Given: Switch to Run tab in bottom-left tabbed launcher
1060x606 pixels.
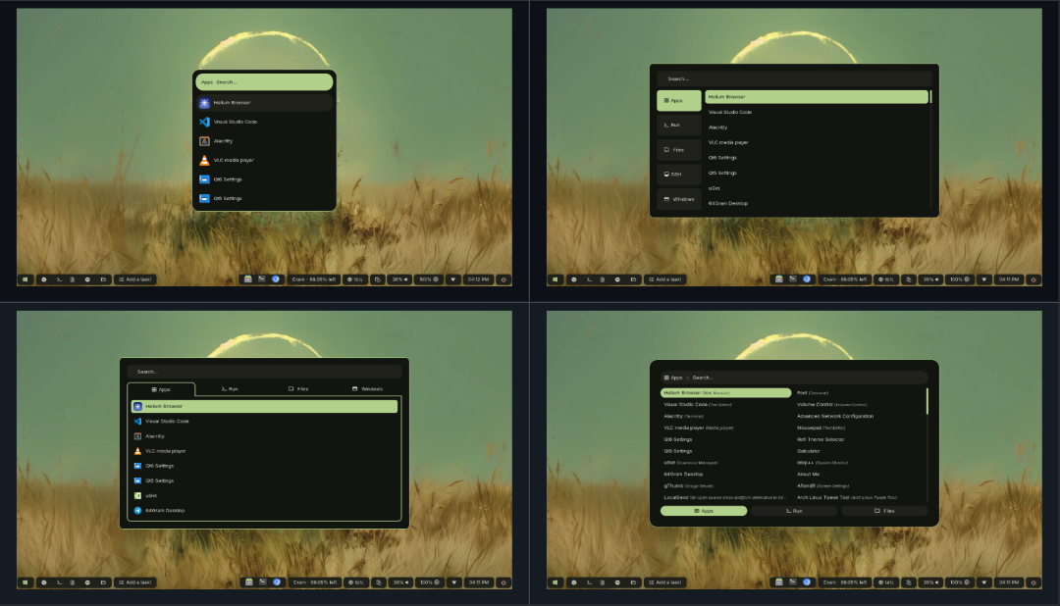Looking at the screenshot, I should click(230, 389).
